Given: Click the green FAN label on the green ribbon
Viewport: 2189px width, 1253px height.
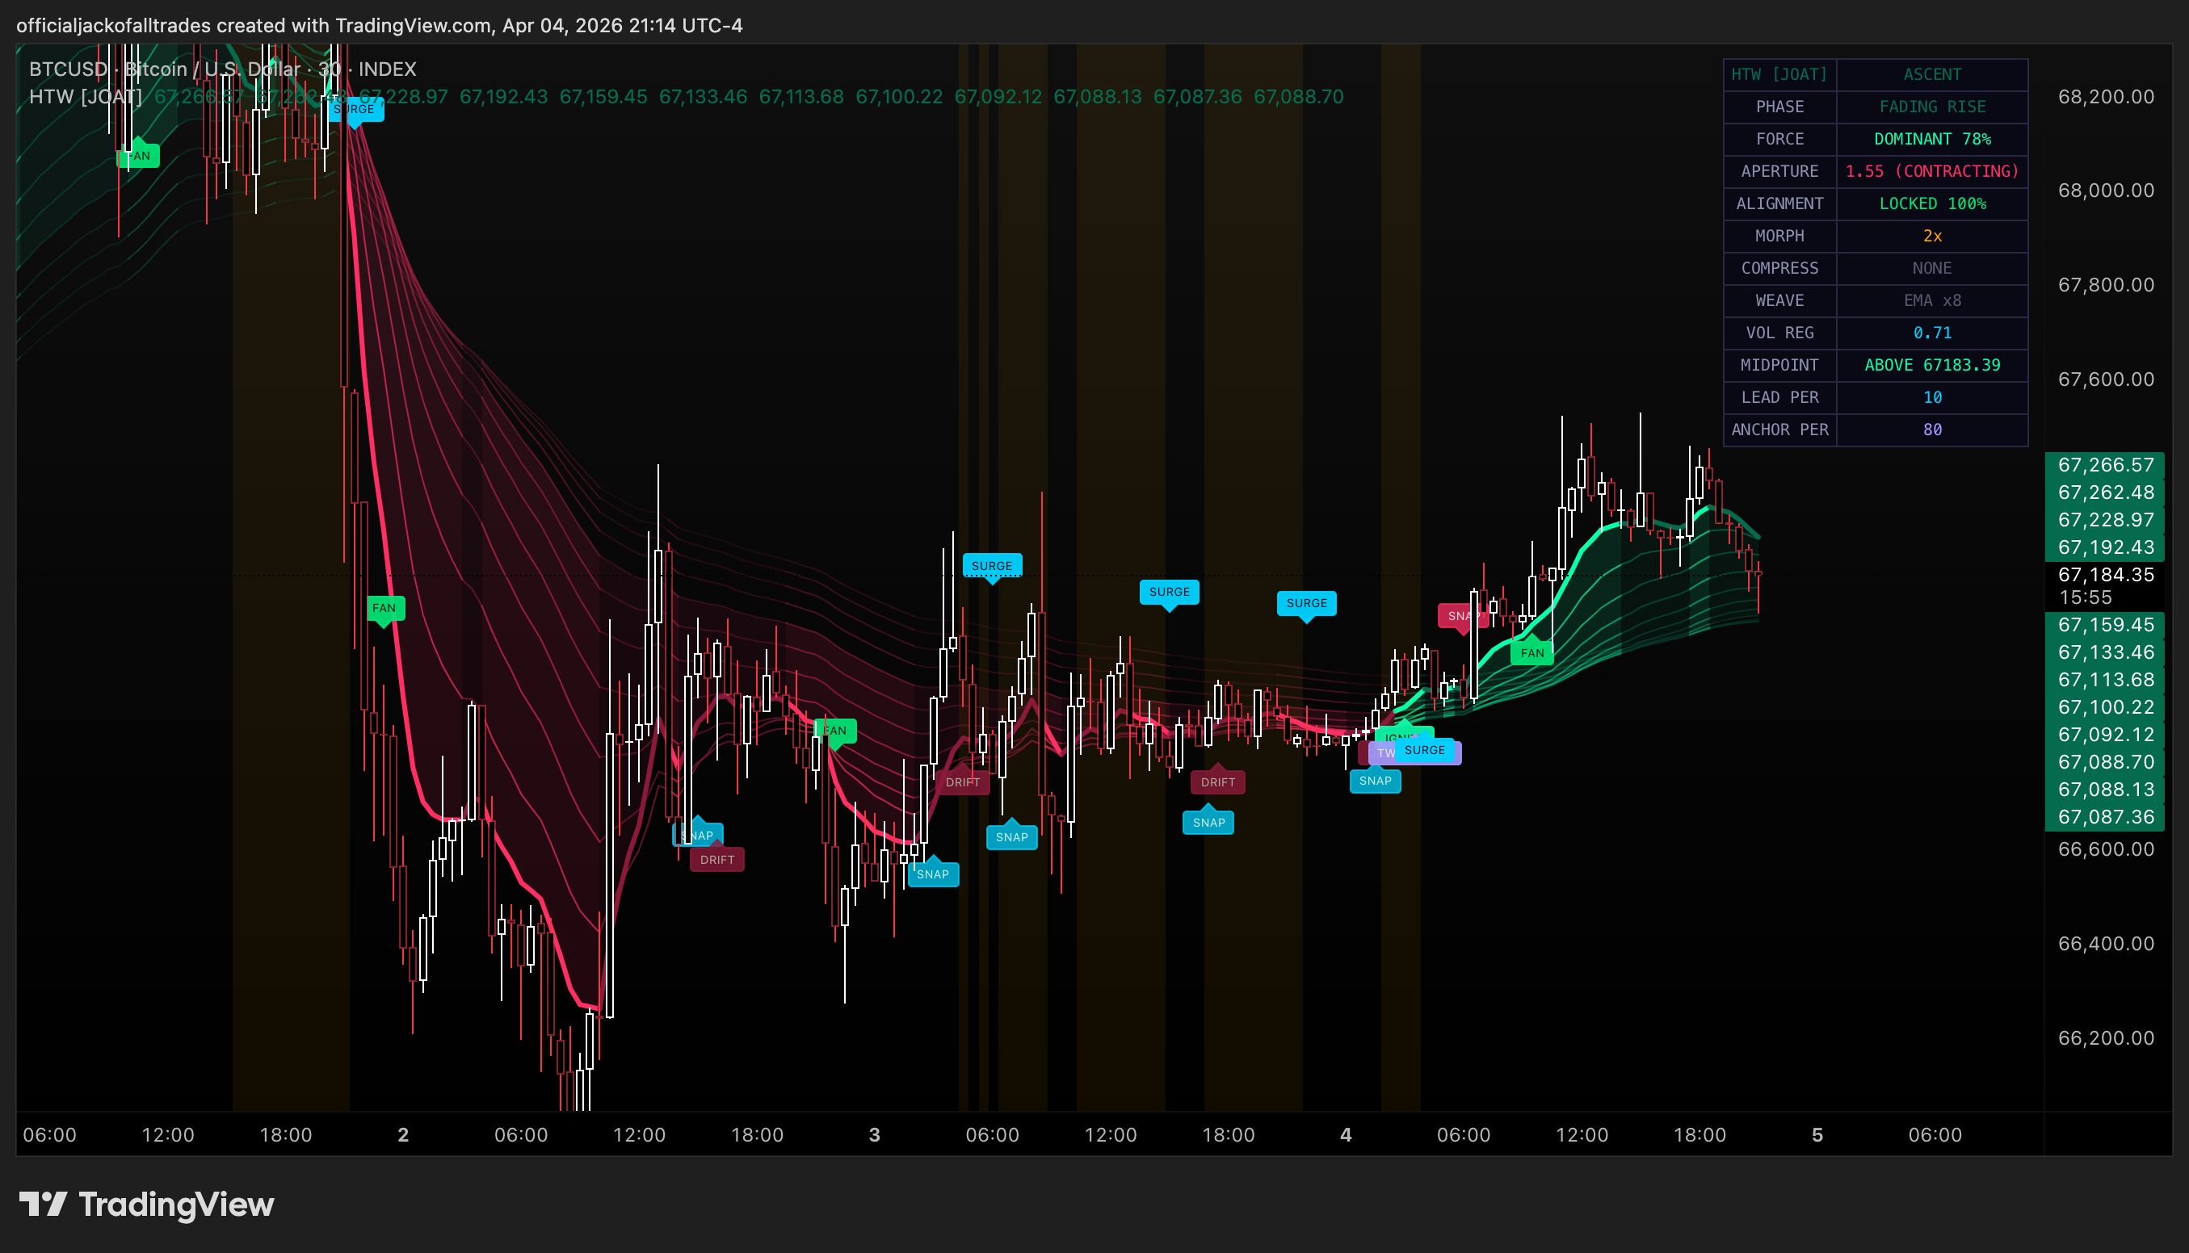Looking at the screenshot, I should coord(1532,653).
